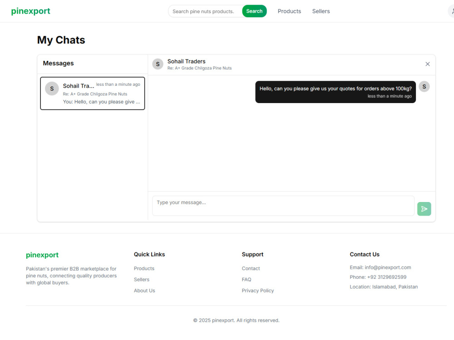The image size is (454, 340).
Task: Click the chat header avatar S
Action: pos(158,64)
